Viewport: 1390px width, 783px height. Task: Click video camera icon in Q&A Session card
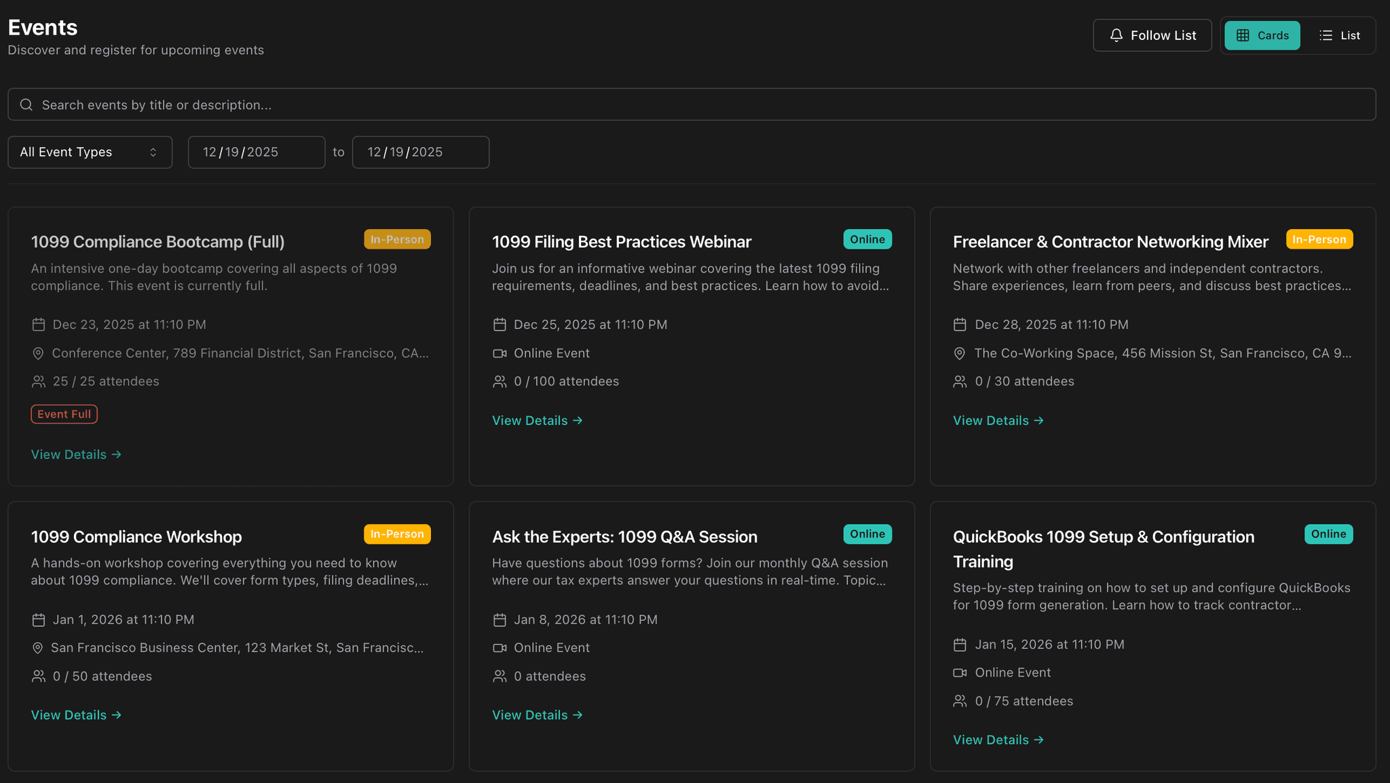click(500, 648)
